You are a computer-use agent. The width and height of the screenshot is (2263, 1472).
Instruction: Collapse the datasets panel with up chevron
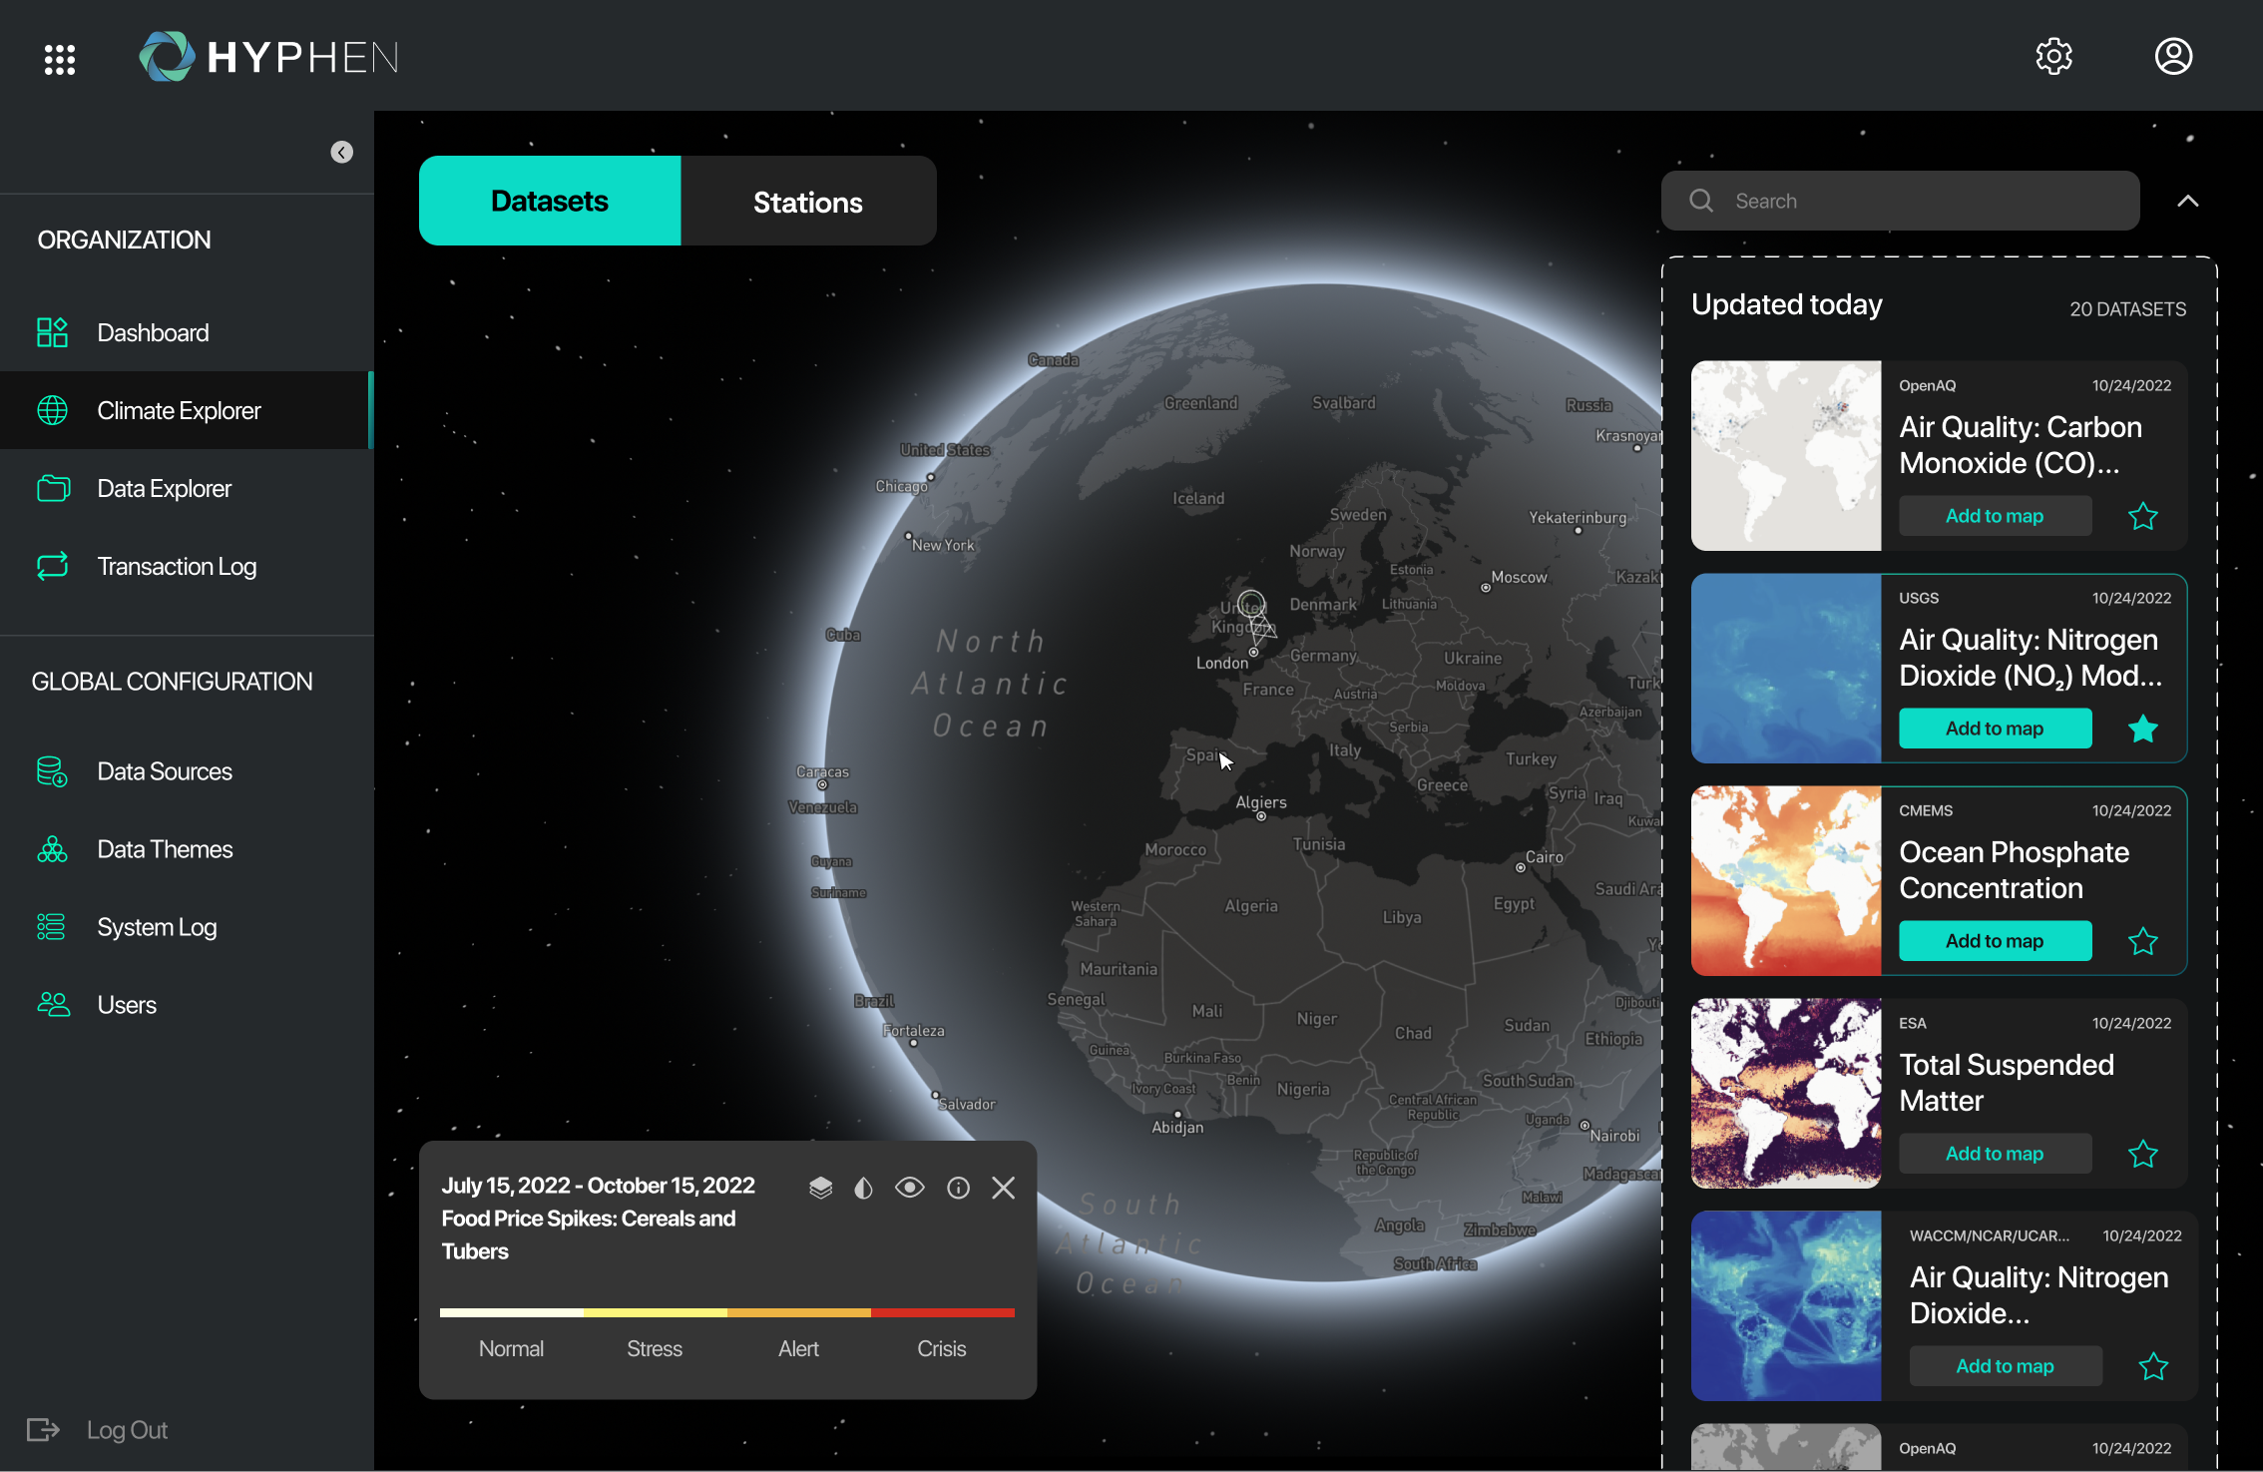click(2187, 201)
